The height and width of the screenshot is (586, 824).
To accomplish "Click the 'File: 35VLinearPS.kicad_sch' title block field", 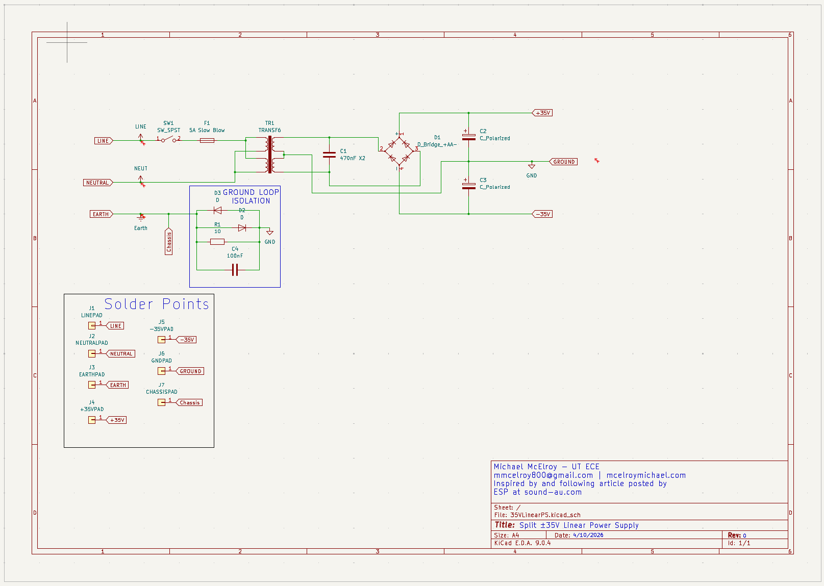I will (537, 515).
